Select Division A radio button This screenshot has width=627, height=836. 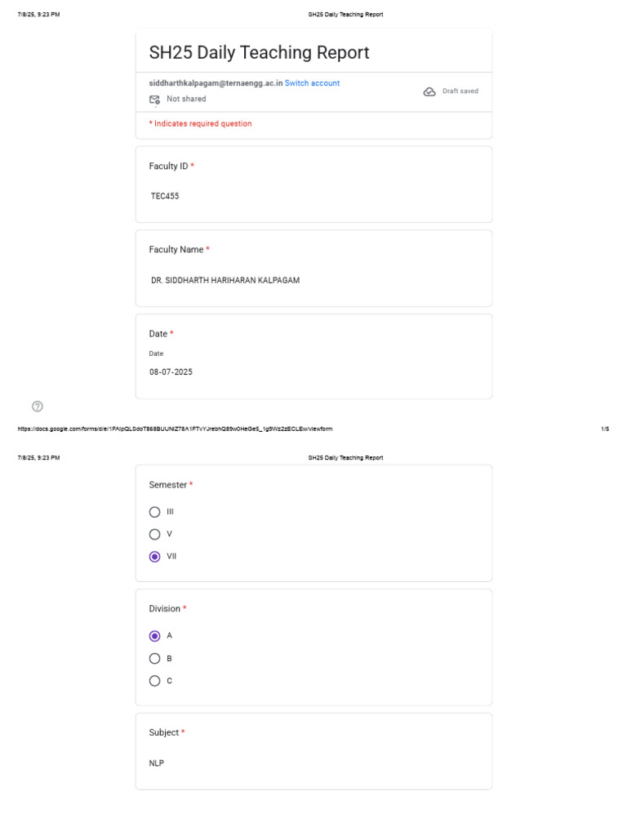[154, 636]
